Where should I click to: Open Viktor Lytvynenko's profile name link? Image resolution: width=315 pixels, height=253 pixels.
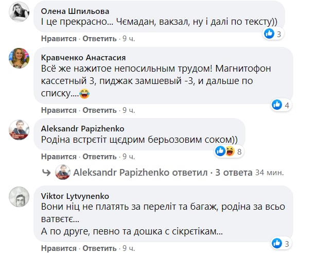pos(75,196)
